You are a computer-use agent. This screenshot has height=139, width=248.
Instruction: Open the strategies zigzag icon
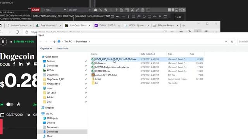coord(138,10)
